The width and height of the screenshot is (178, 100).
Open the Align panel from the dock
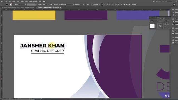coord(175,31)
